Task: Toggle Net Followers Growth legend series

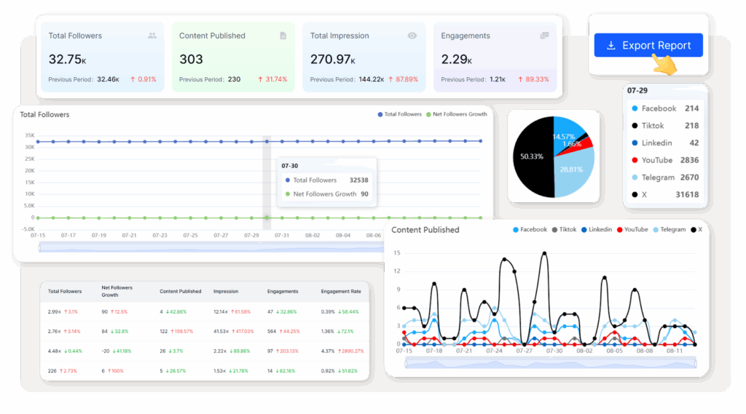Action: [x=459, y=114]
